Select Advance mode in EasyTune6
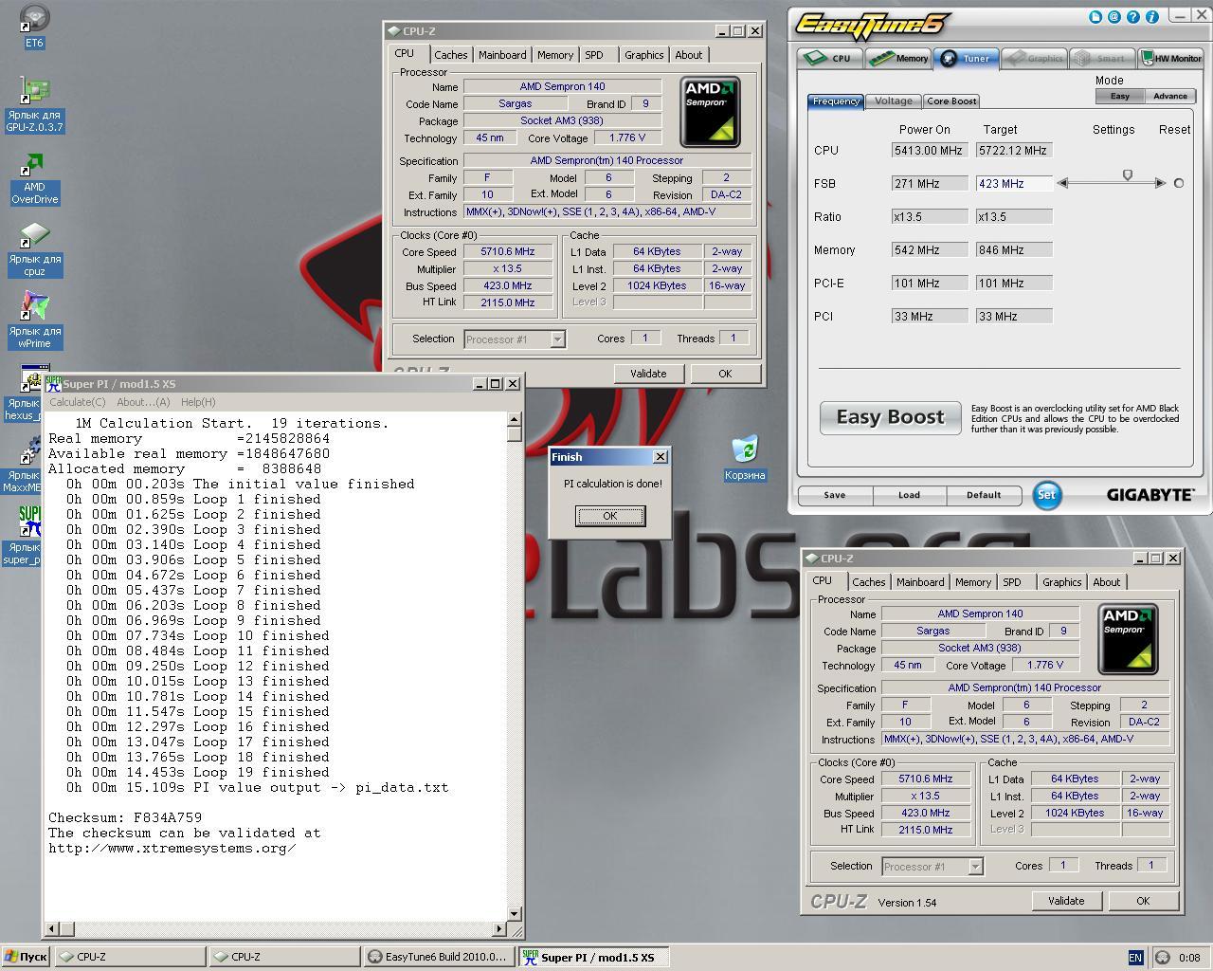 tap(1170, 96)
